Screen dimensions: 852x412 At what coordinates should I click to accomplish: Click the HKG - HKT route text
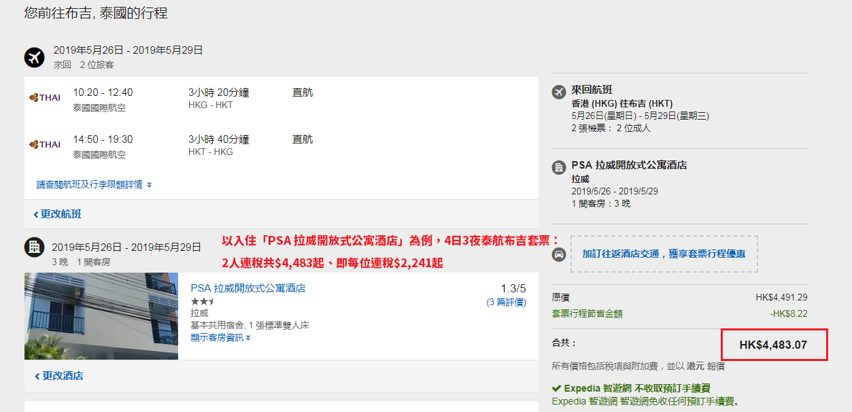(x=211, y=105)
